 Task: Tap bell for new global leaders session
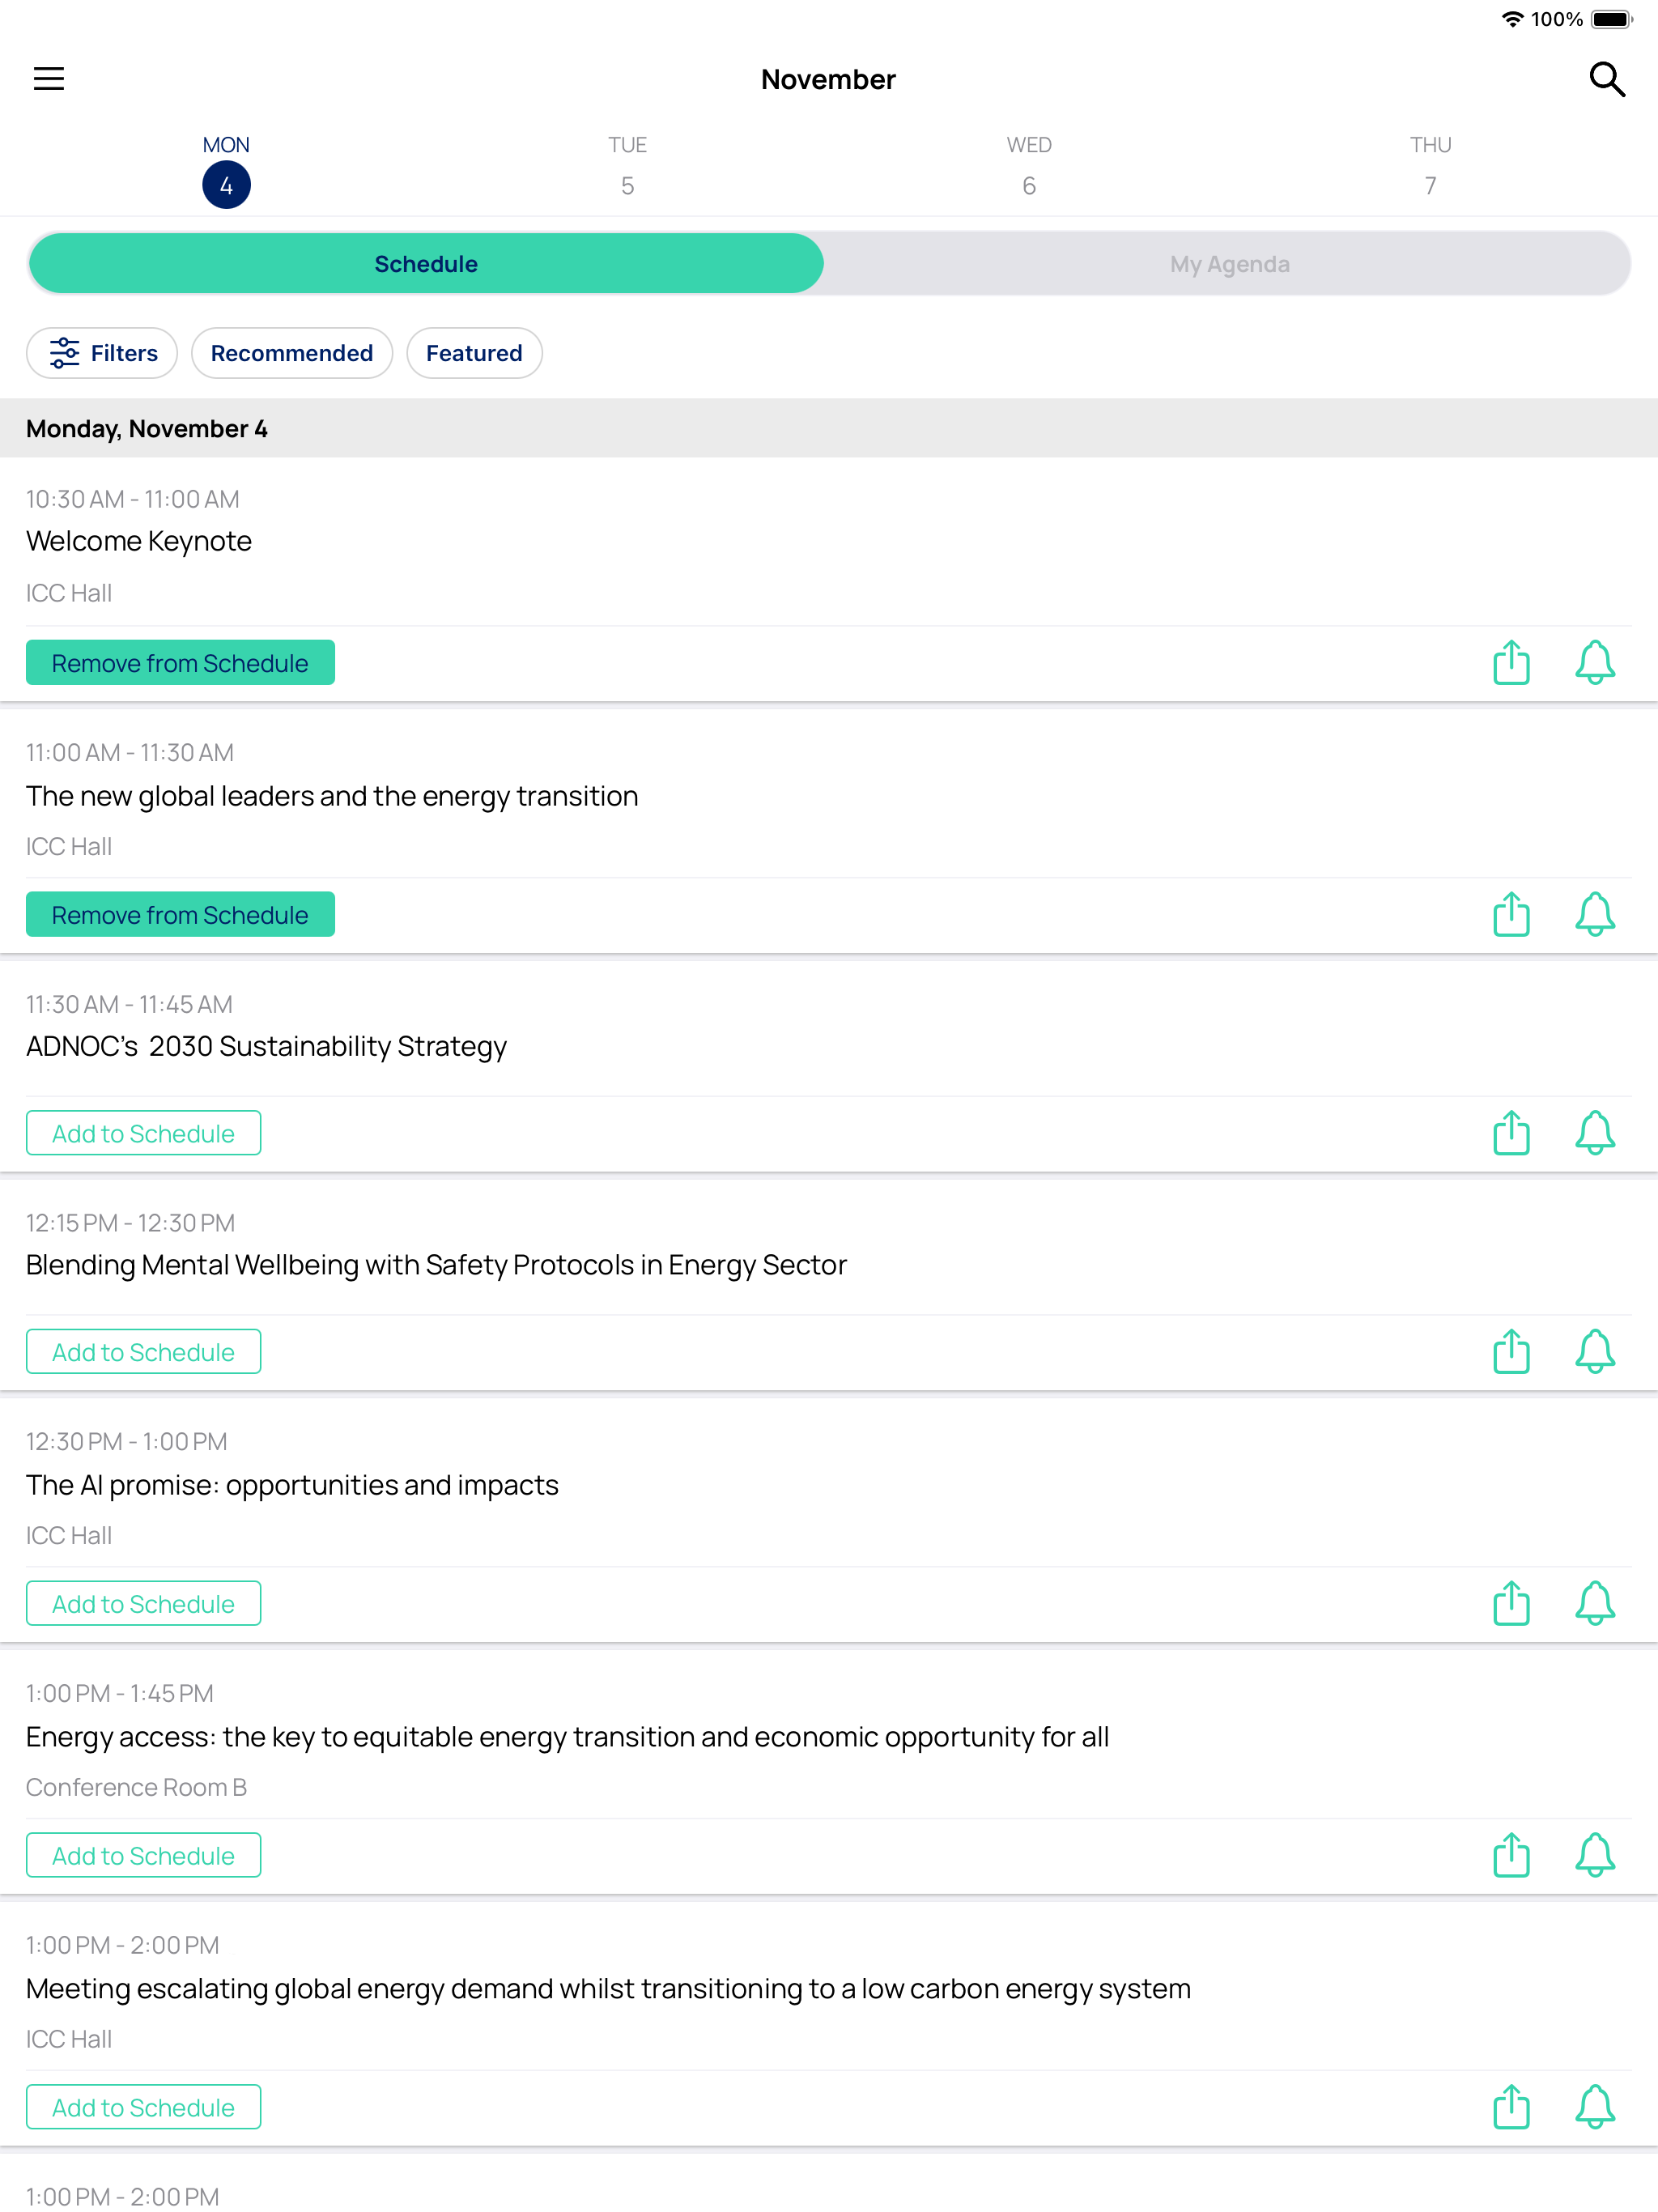click(x=1594, y=914)
